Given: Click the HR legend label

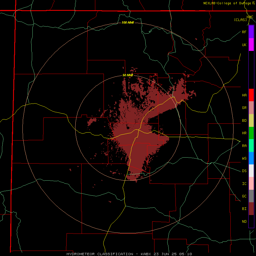Looking at the screenshot, I should 244,133.
